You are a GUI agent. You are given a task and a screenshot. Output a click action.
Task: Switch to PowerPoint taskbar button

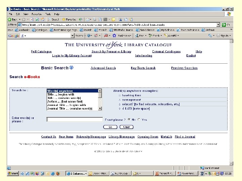(x=187, y=174)
